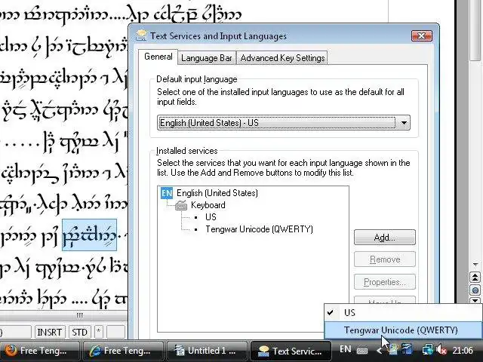Open the default input language dropdown

click(x=284, y=122)
